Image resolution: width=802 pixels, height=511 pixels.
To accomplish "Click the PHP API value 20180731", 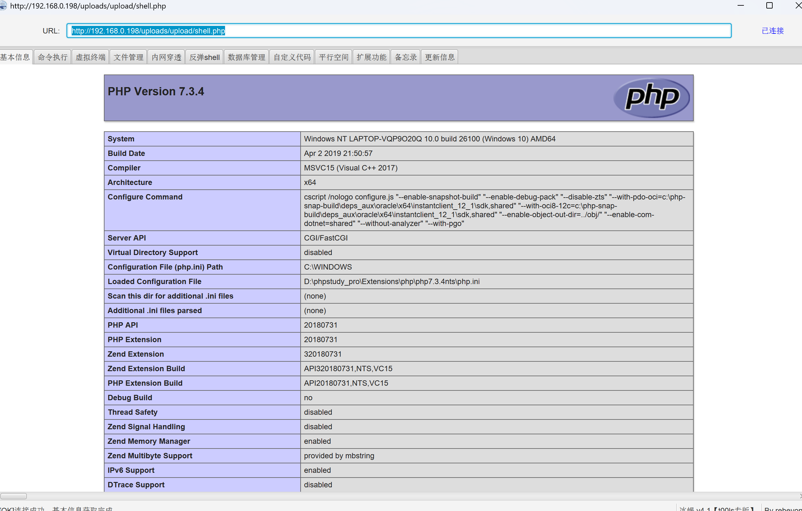I will 320,325.
